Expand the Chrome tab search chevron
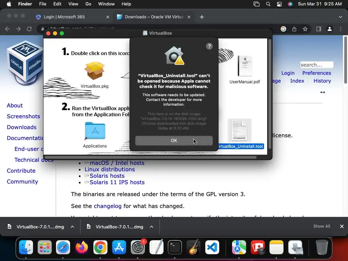 tap(340, 17)
